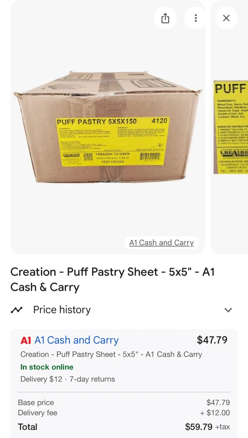Click the red A1 store logo
Image resolution: width=248 pixels, height=438 pixels.
point(26,340)
